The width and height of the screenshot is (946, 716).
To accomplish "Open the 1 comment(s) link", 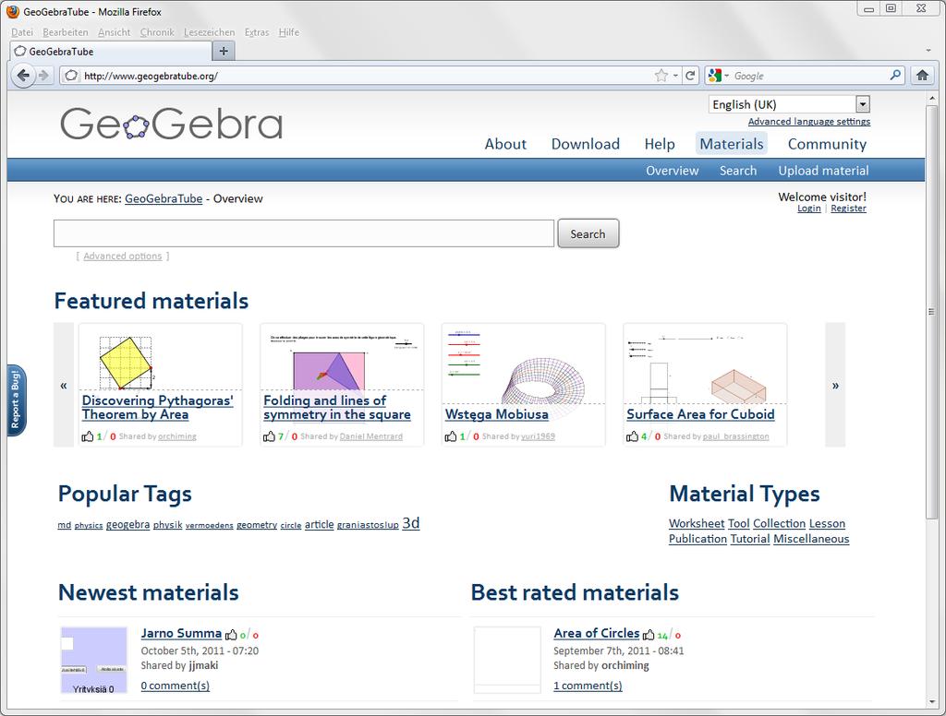I will point(588,686).
